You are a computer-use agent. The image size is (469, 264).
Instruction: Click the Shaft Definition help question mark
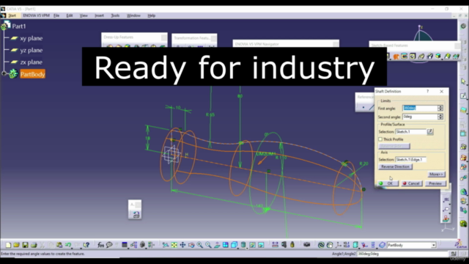point(428,91)
